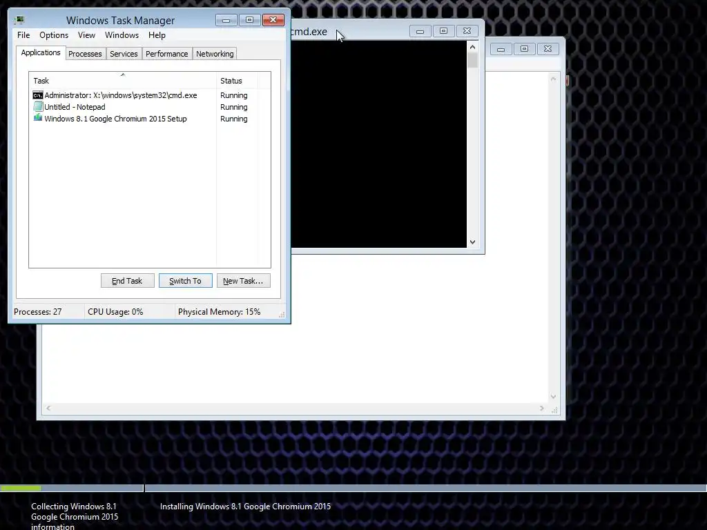Click the cmd.exe vertical scrollbar thumb
Screen dimensions: 707x530
click(x=472, y=61)
